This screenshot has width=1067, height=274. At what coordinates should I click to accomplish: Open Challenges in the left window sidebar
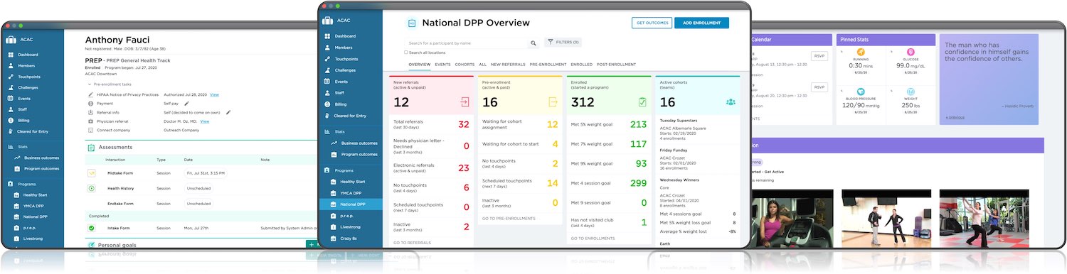point(28,87)
